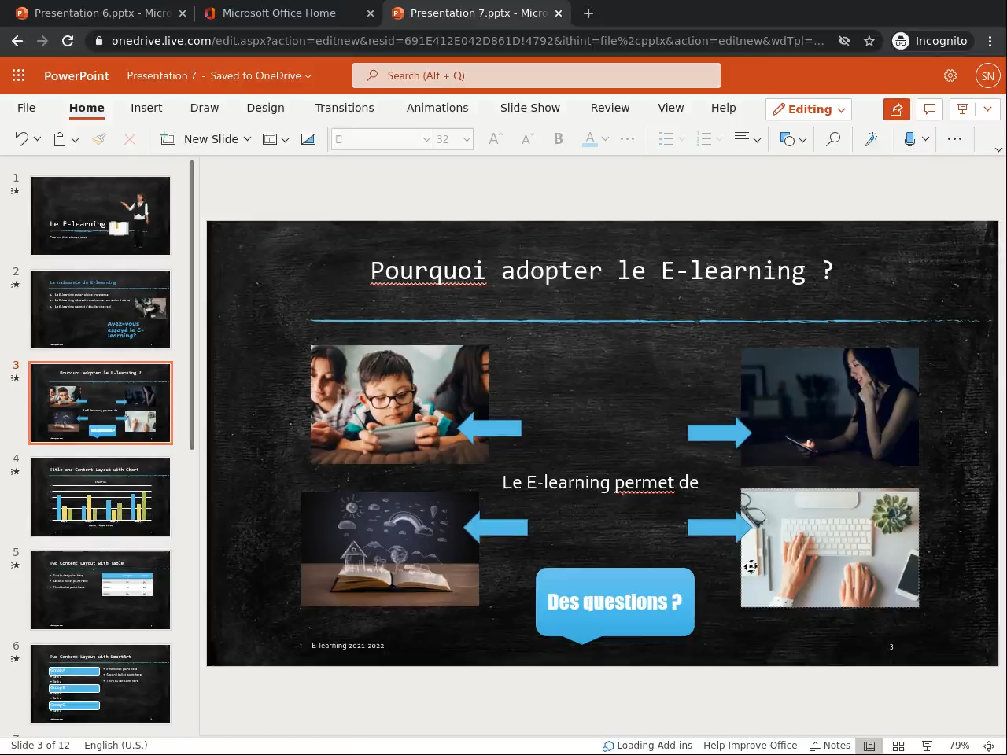Open the font size dropdown
1007x755 pixels.
pyautogui.click(x=467, y=139)
